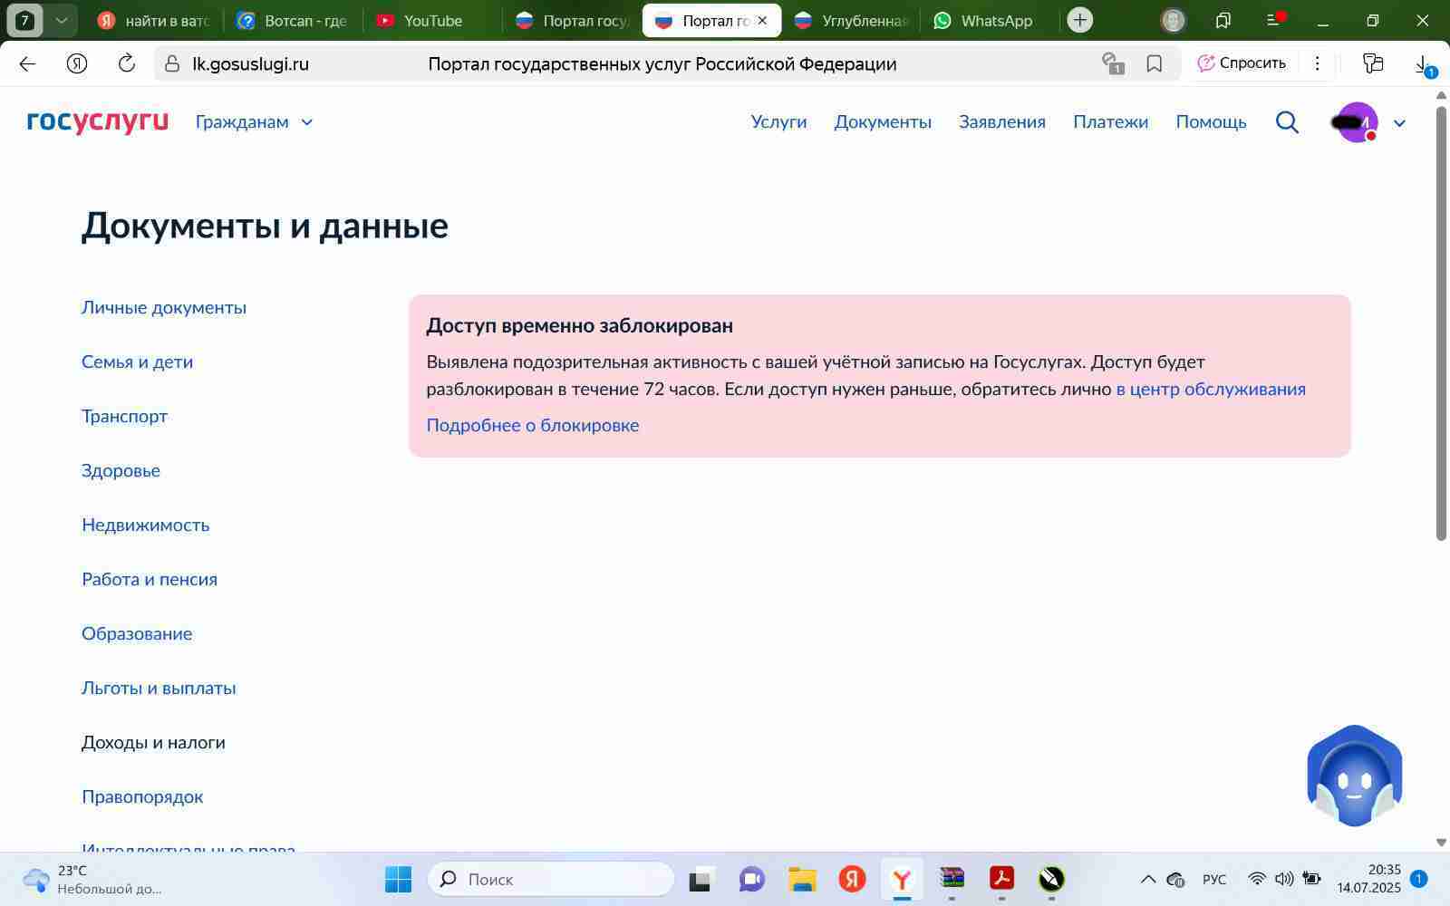
Task: Click the Yandex home icon beside reload
Action: click(x=77, y=63)
